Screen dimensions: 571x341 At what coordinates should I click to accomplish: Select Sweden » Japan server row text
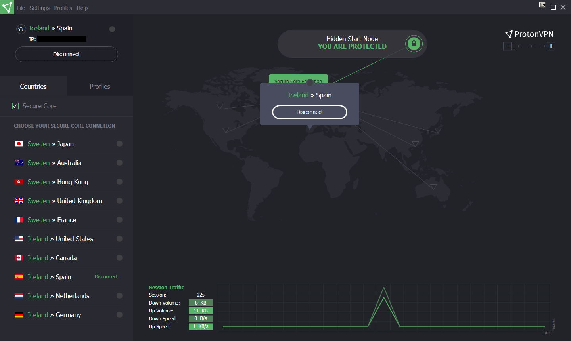click(x=51, y=144)
